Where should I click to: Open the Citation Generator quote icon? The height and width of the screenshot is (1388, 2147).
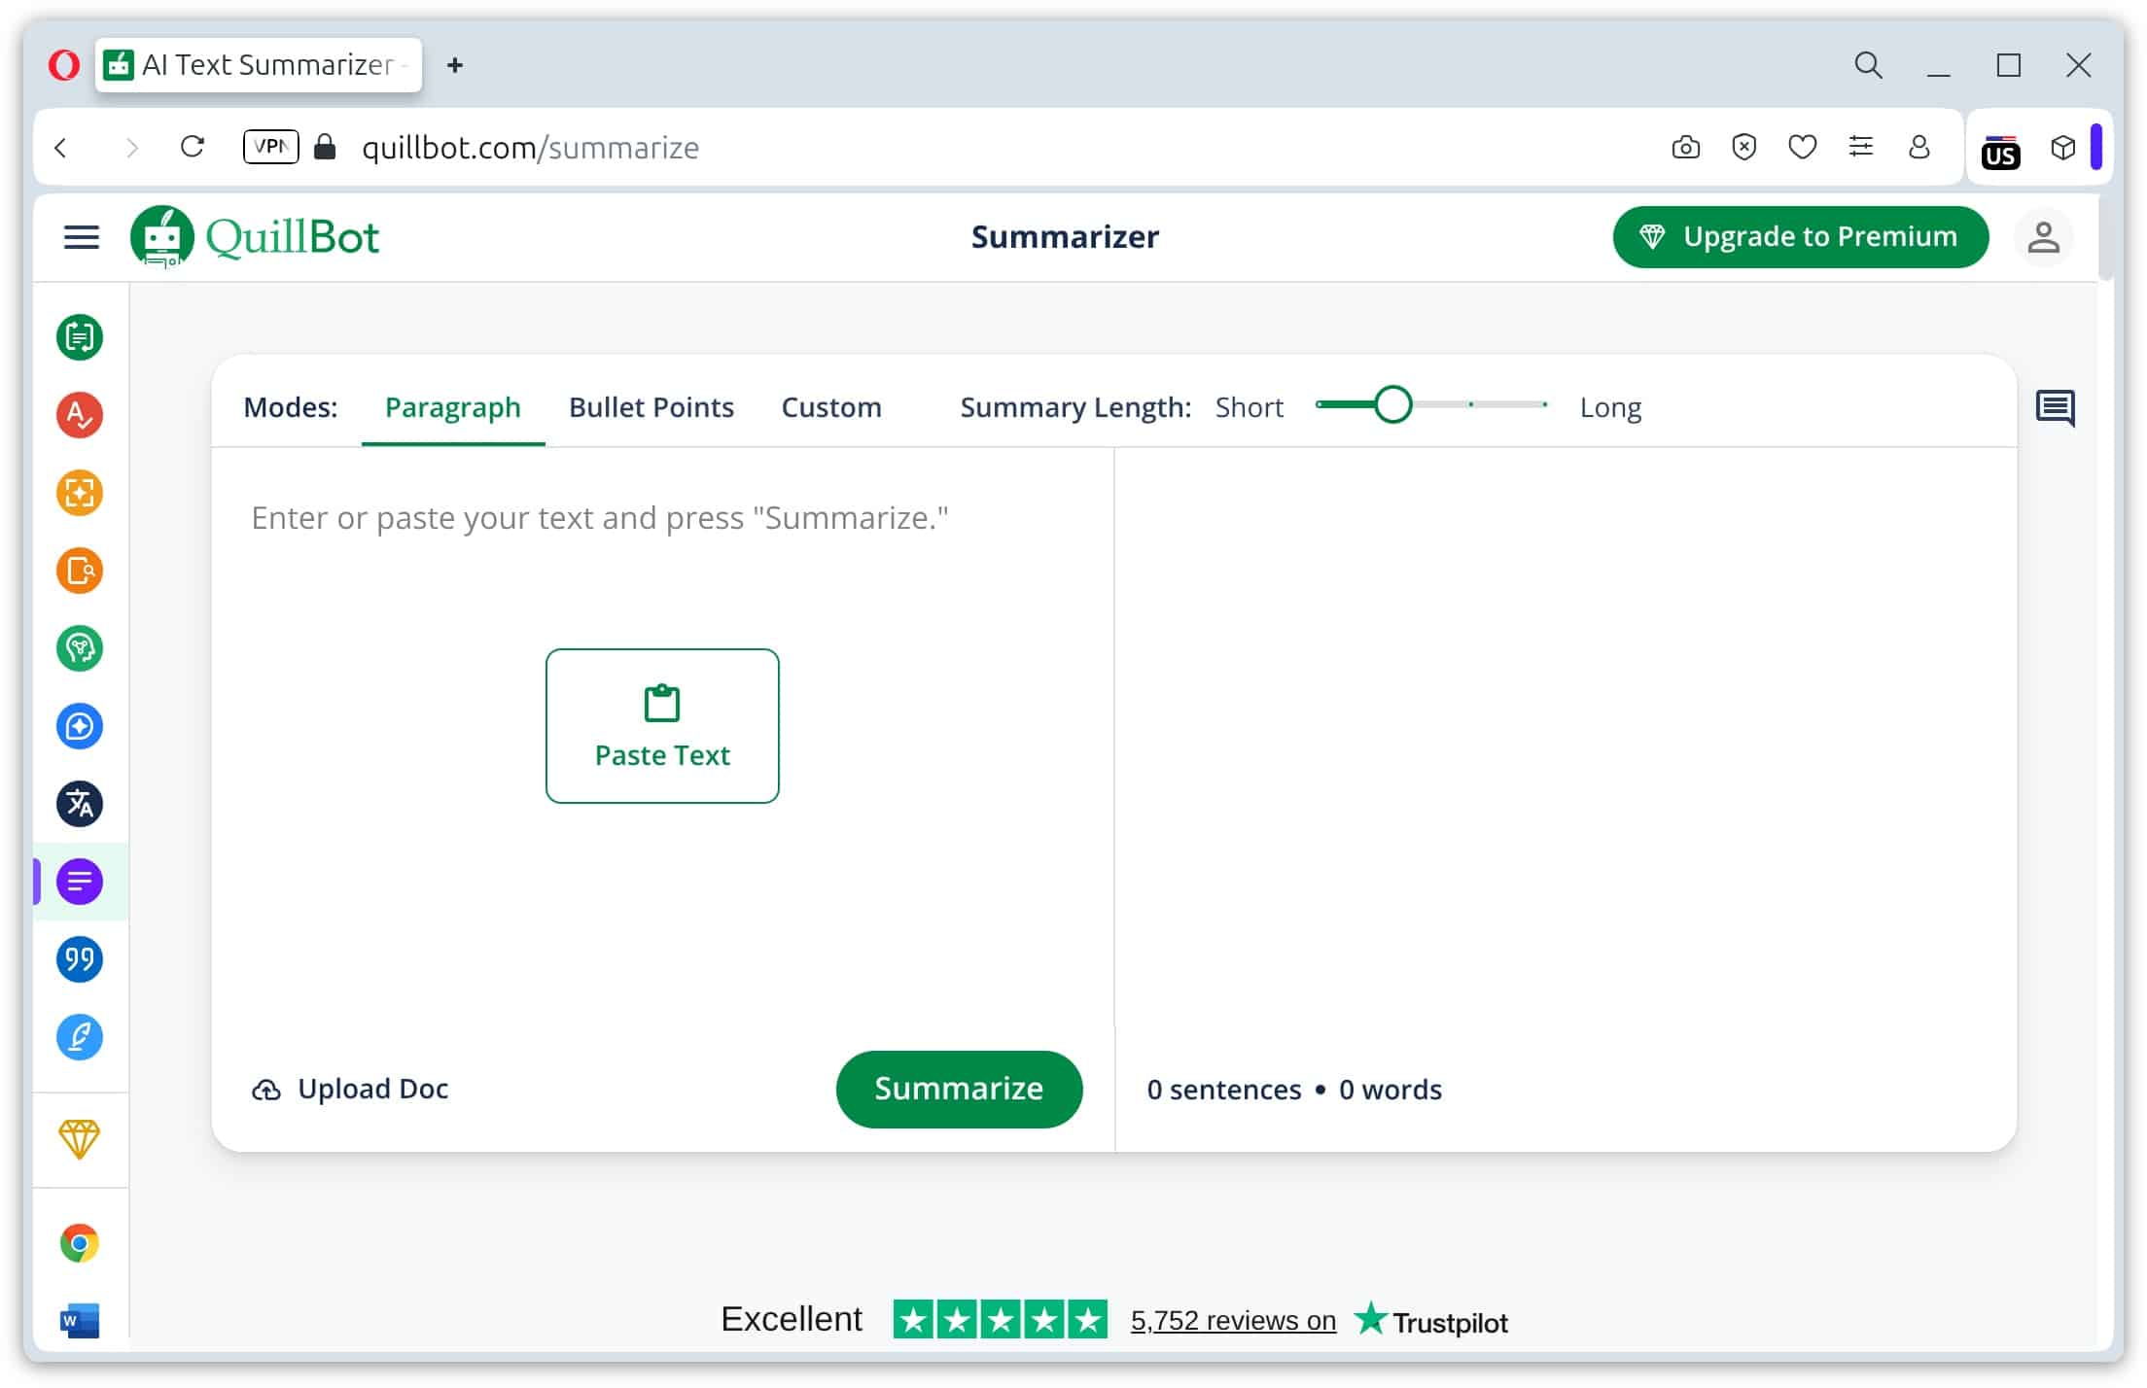[80, 959]
